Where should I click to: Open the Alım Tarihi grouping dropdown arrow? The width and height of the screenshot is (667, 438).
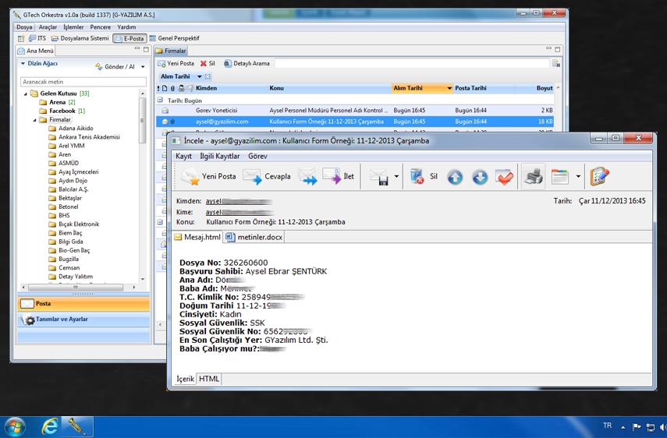(199, 76)
